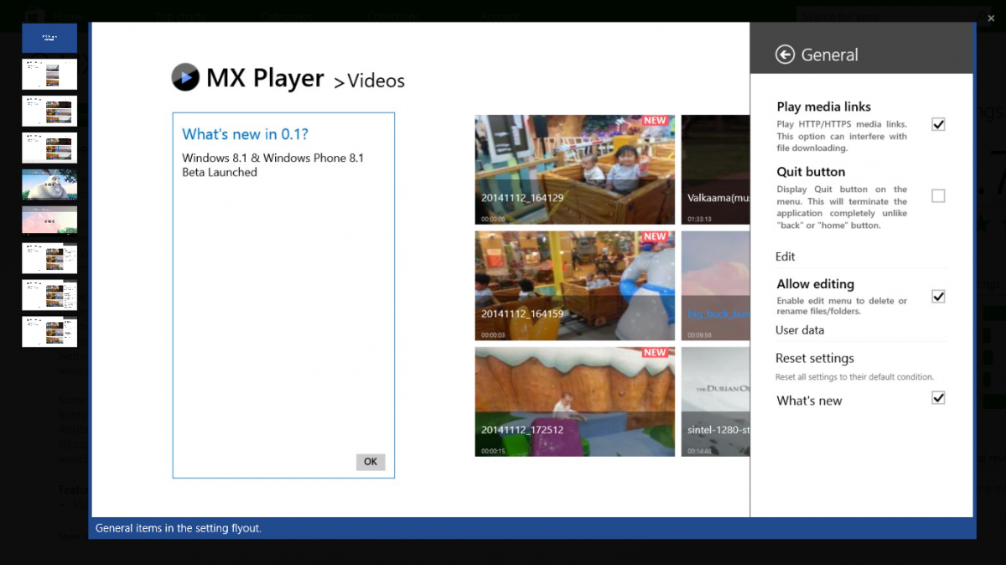The width and height of the screenshot is (1006, 565).
Task: Click the NEW badge on 20141112_164129
Action: [656, 121]
